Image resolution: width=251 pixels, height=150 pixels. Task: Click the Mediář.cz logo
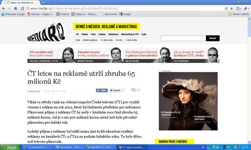(x=46, y=33)
